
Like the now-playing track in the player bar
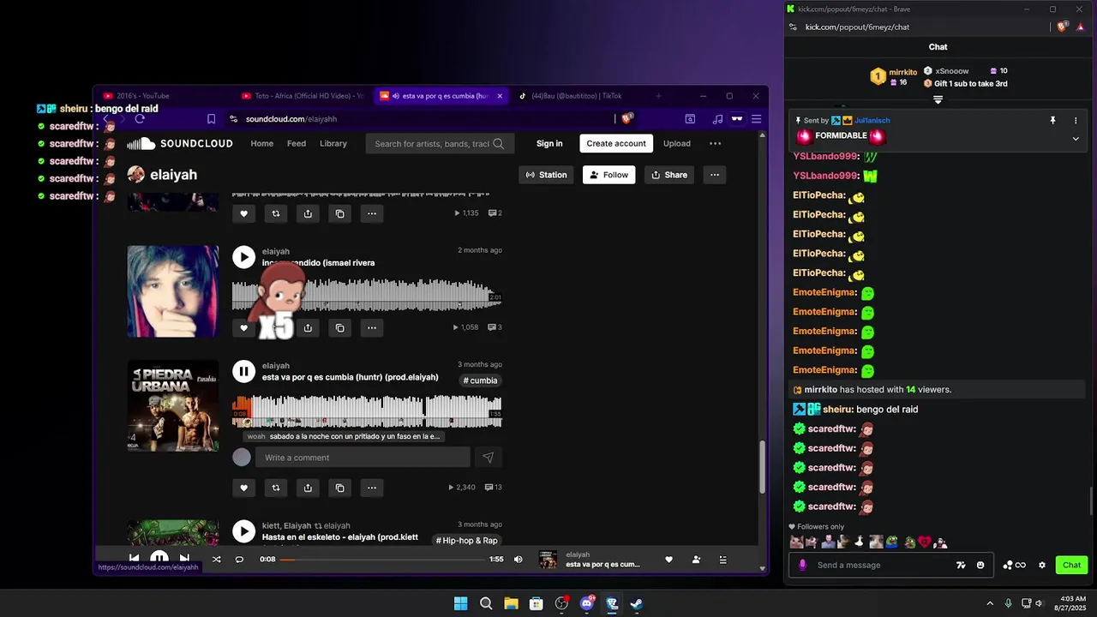[668, 560]
